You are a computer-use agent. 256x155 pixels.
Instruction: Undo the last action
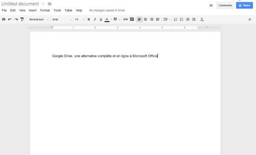[10, 20]
